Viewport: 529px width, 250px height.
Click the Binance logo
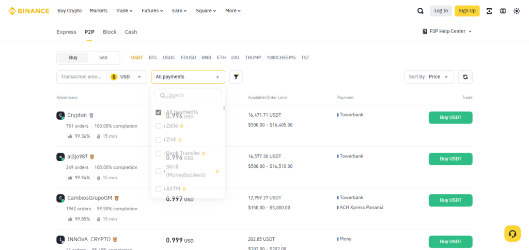click(29, 11)
